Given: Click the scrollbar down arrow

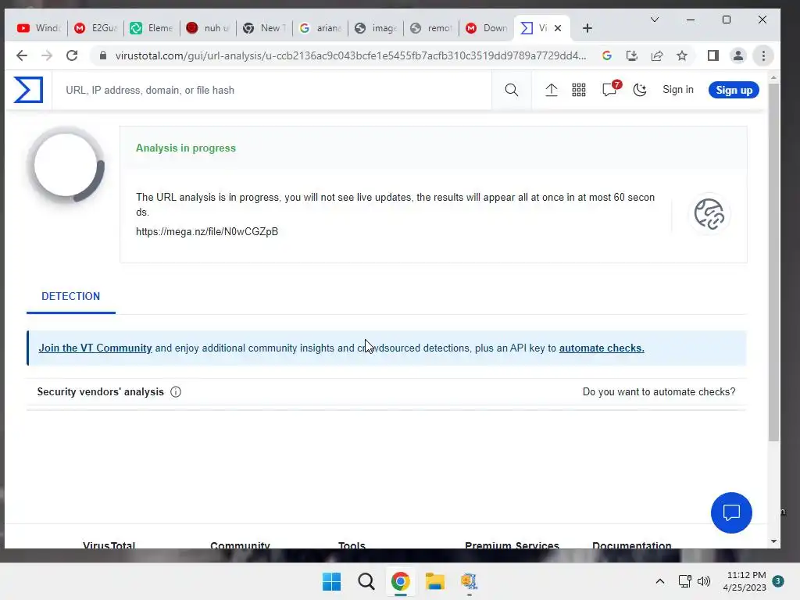Looking at the screenshot, I should tap(773, 541).
